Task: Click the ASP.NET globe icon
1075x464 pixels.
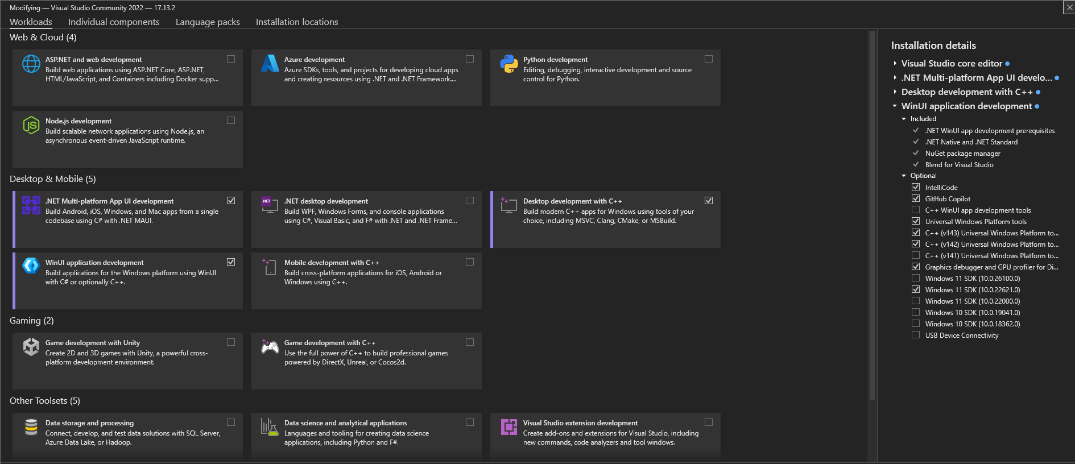Action: [x=31, y=64]
